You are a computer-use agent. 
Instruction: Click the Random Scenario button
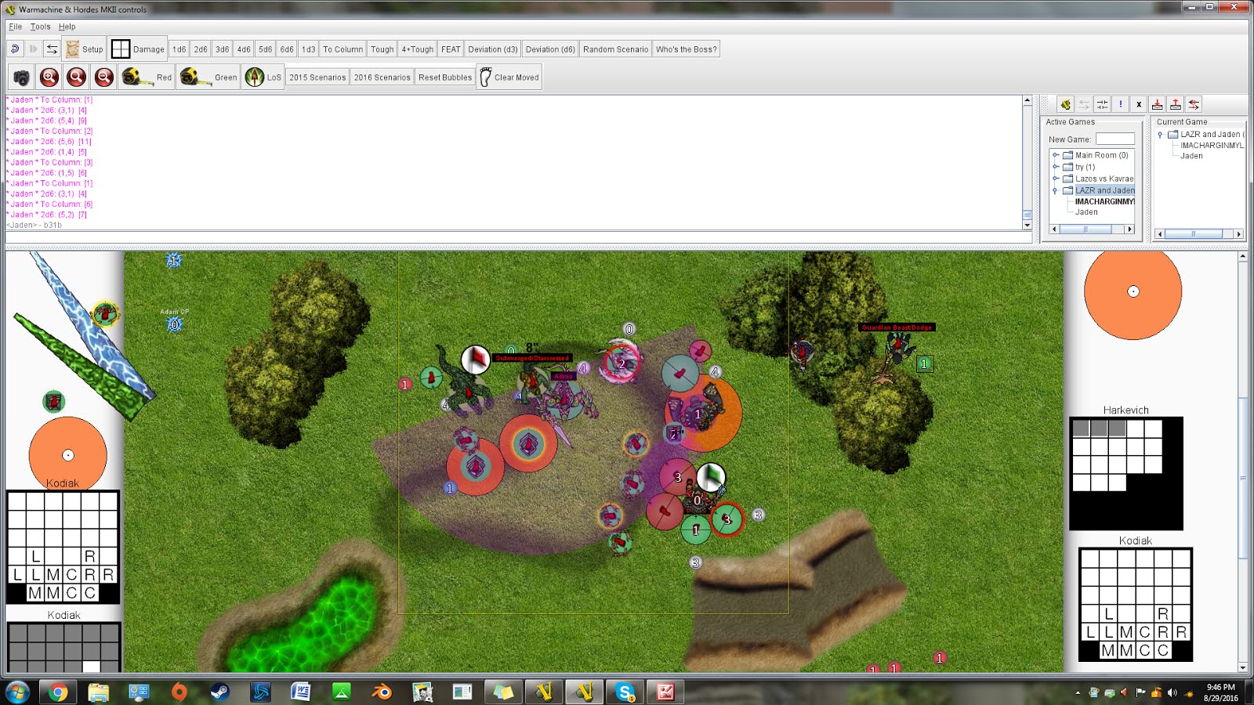point(615,49)
